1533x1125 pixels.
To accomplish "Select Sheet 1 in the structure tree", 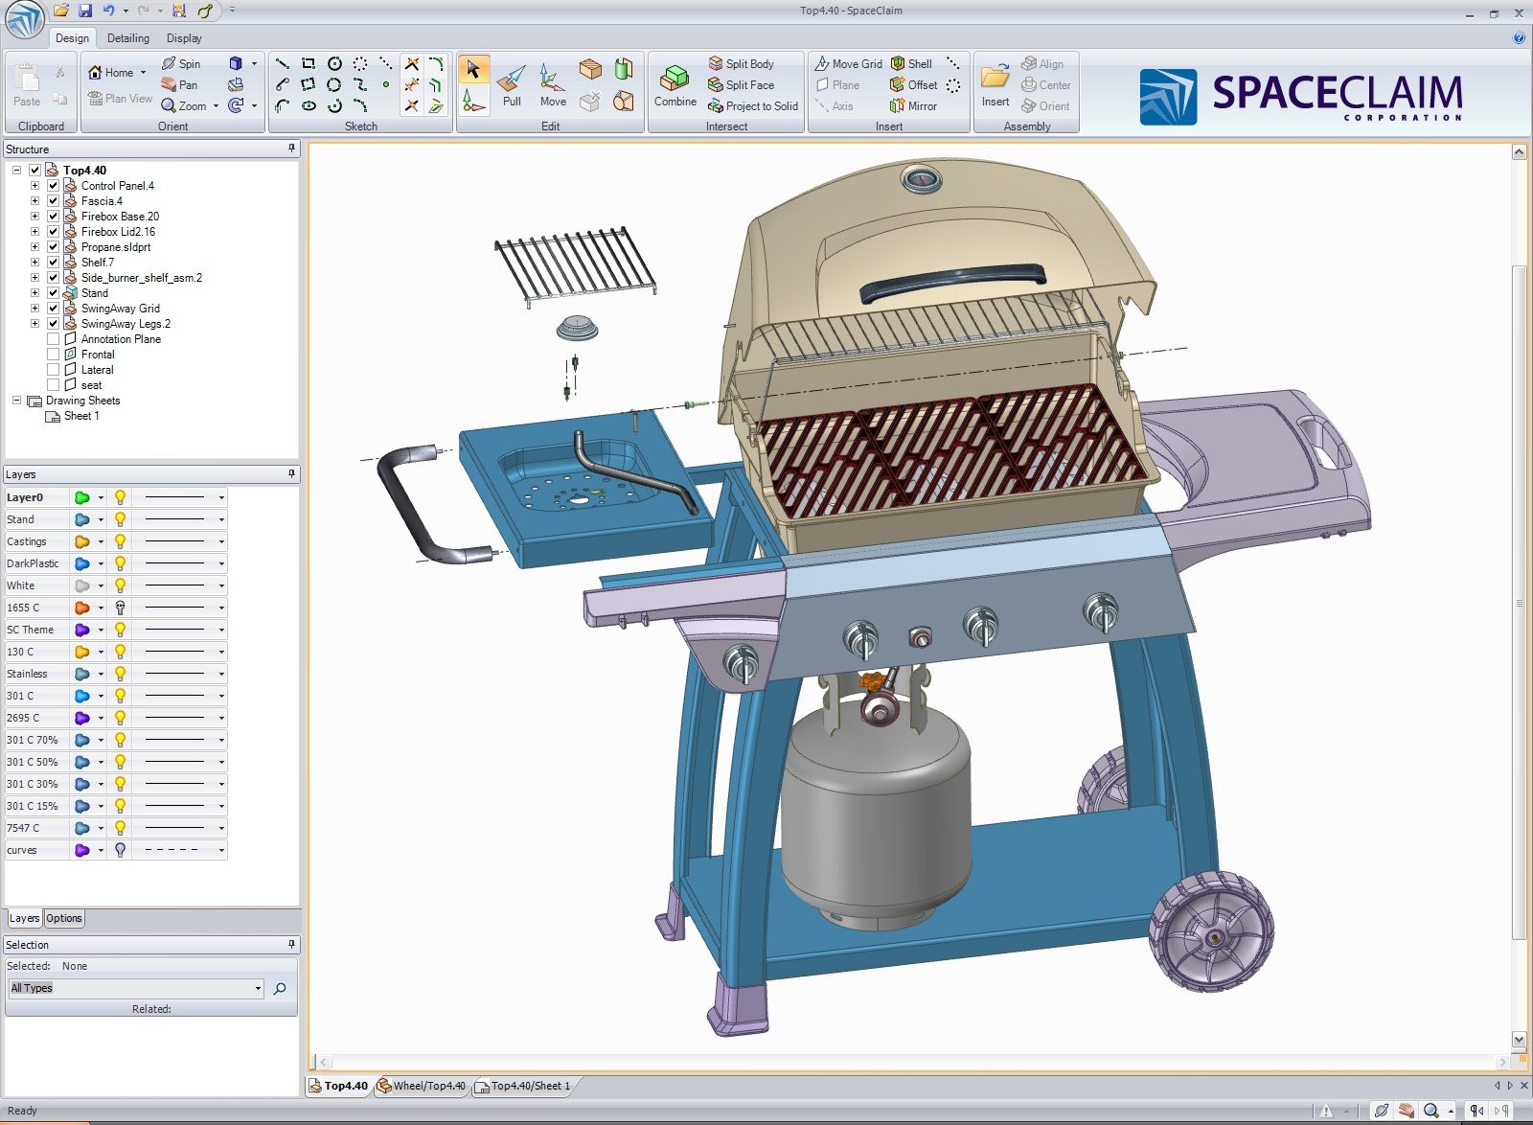I will [80, 416].
